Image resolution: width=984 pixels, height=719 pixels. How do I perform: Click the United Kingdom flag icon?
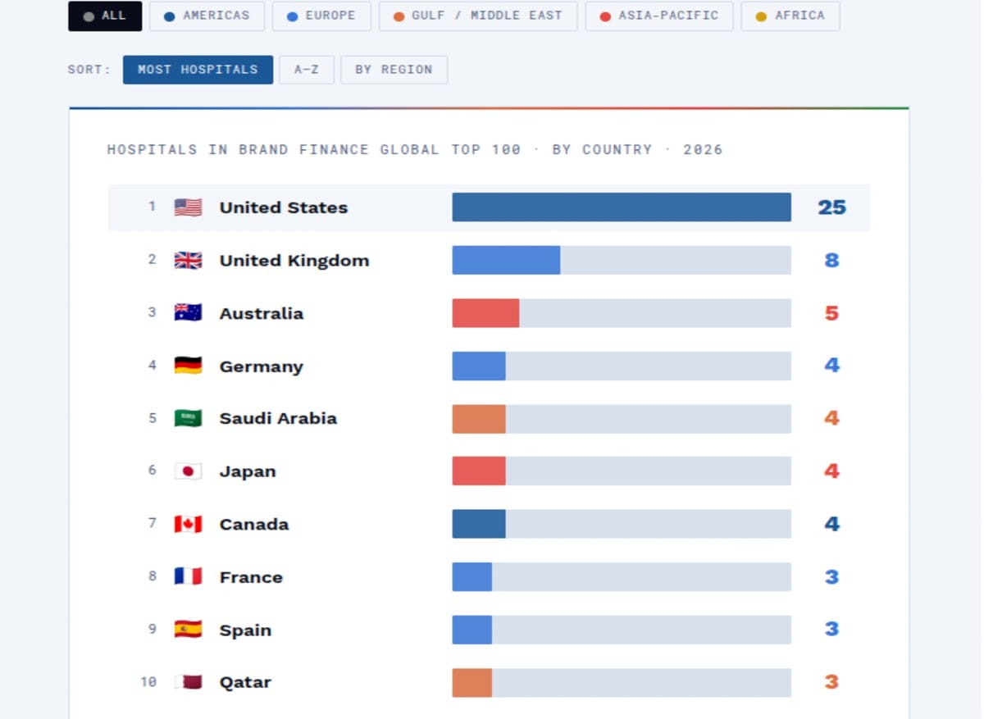pyautogui.click(x=187, y=260)
